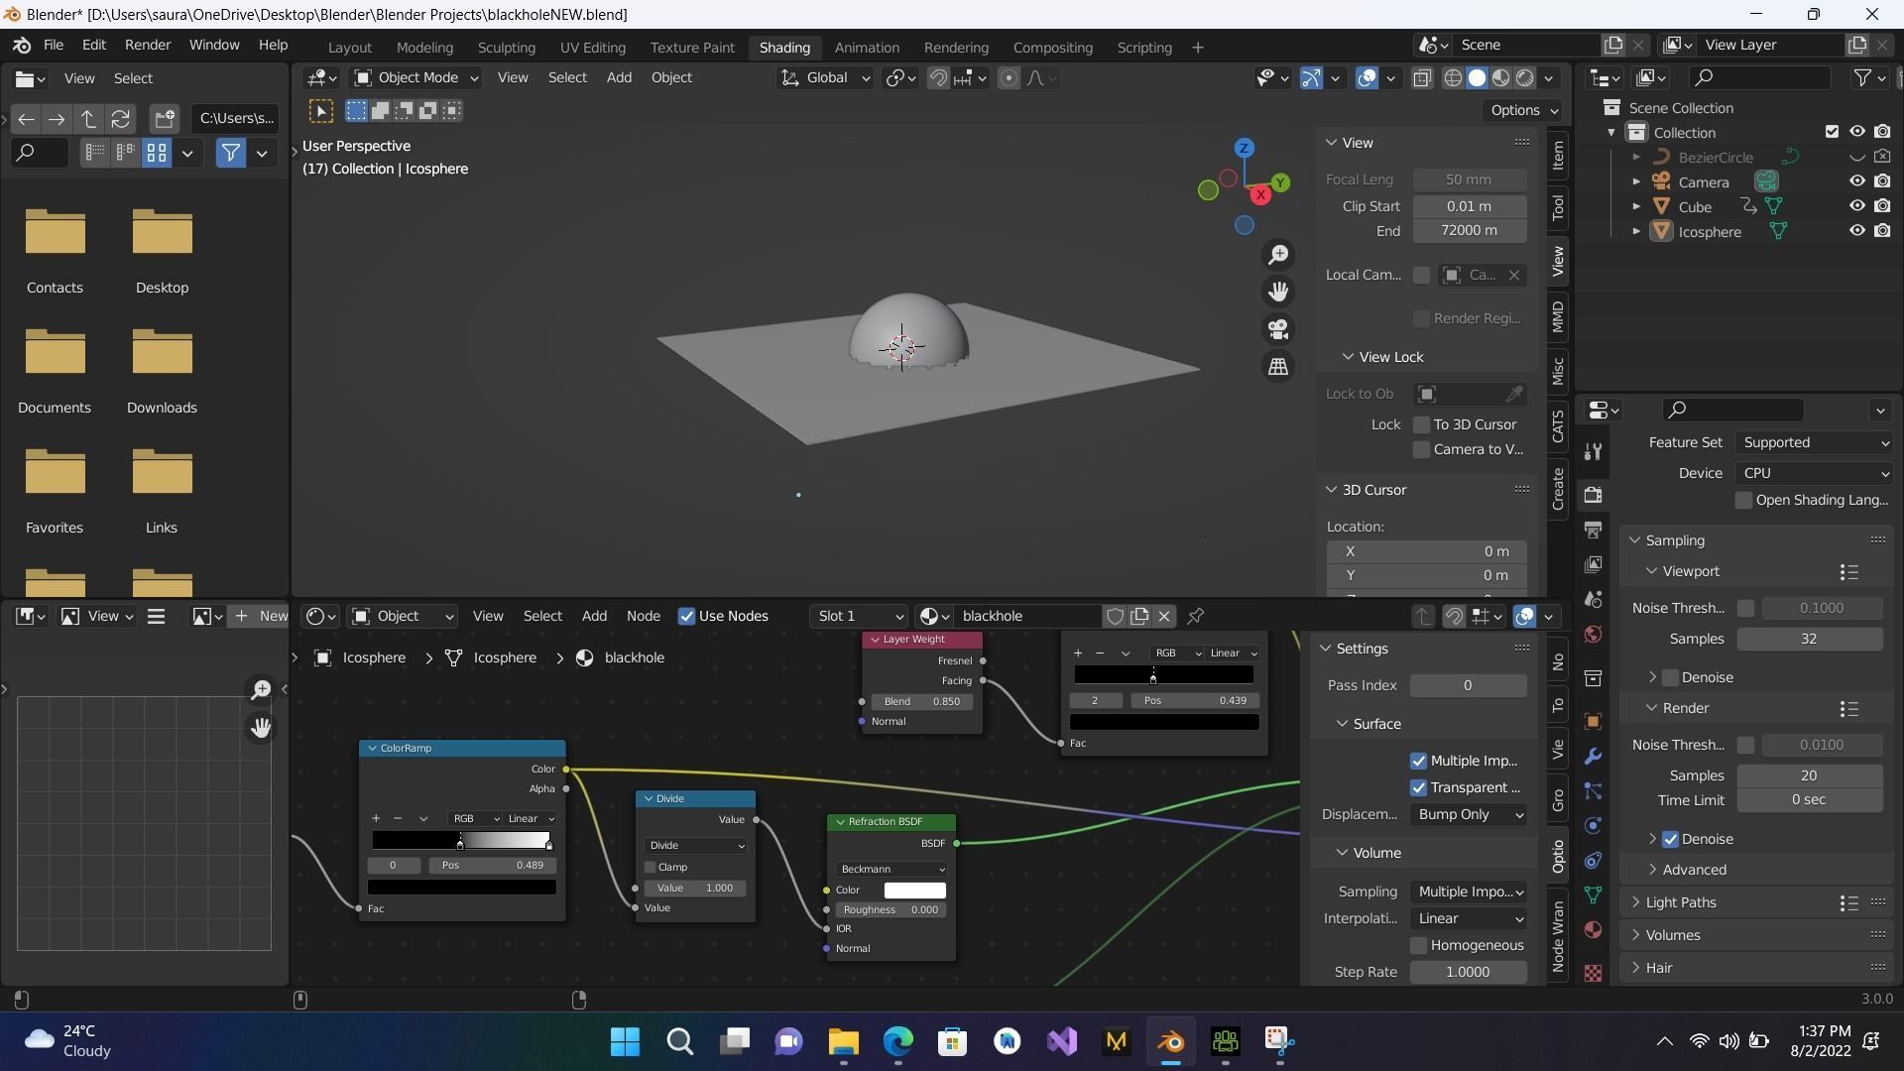
Task: Hide the Cube using its eye icon
Action: click(1855, 206)
